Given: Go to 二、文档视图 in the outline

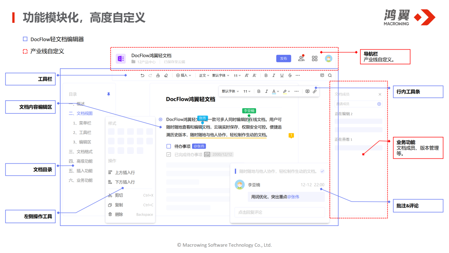Looking at the screenshot, I should point(81,114).
